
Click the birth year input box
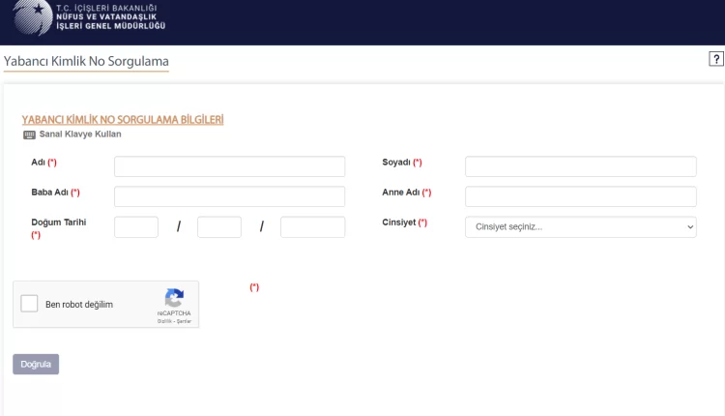[x=312, y=226]
